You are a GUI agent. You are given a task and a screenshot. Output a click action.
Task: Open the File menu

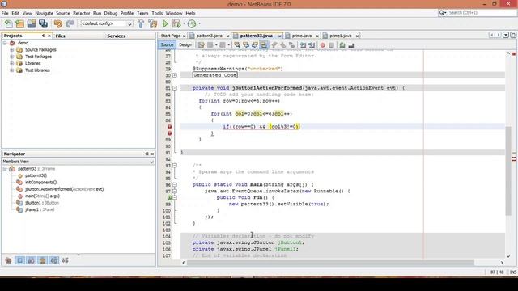5,13
